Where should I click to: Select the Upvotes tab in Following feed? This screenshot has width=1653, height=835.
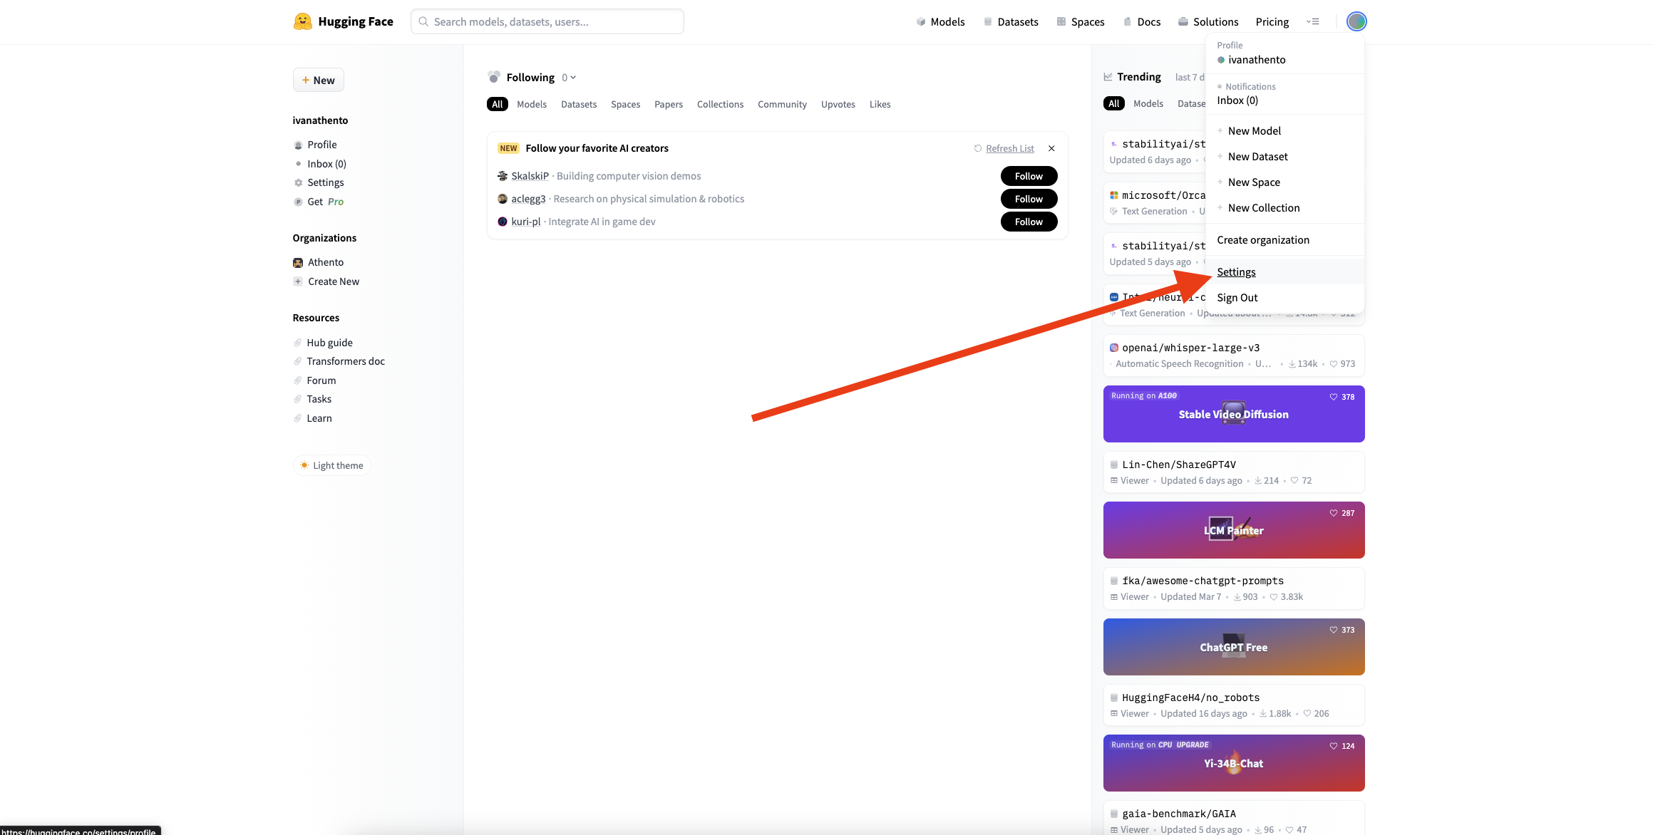(x=838, y=104)
